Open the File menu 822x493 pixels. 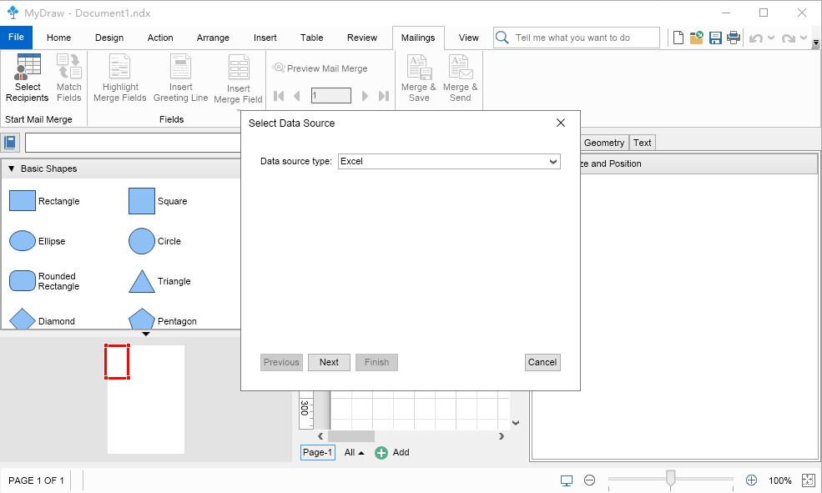[x=16, y=38]
